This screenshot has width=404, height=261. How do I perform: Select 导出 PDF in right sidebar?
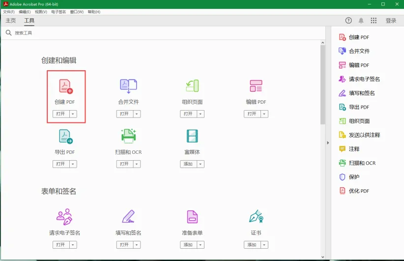354,107
